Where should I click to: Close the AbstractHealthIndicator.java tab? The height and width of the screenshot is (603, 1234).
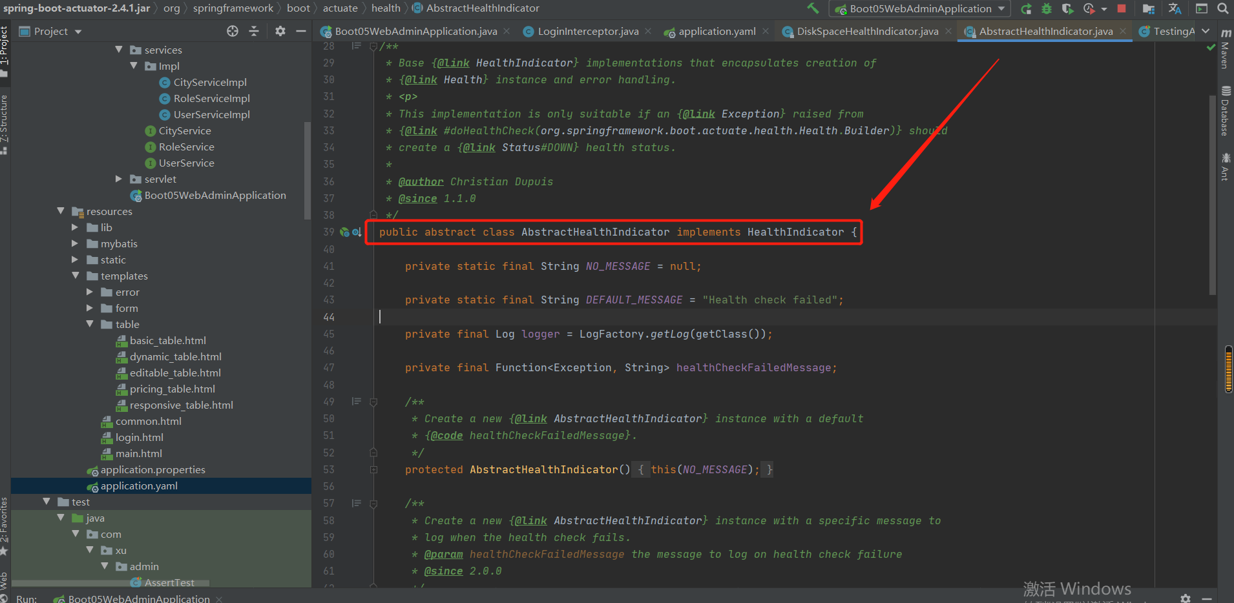[x=1123, y=31]
